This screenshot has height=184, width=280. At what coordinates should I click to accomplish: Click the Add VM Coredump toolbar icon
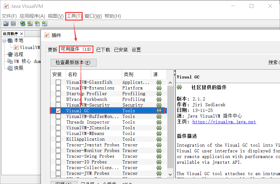click(37, 23)
